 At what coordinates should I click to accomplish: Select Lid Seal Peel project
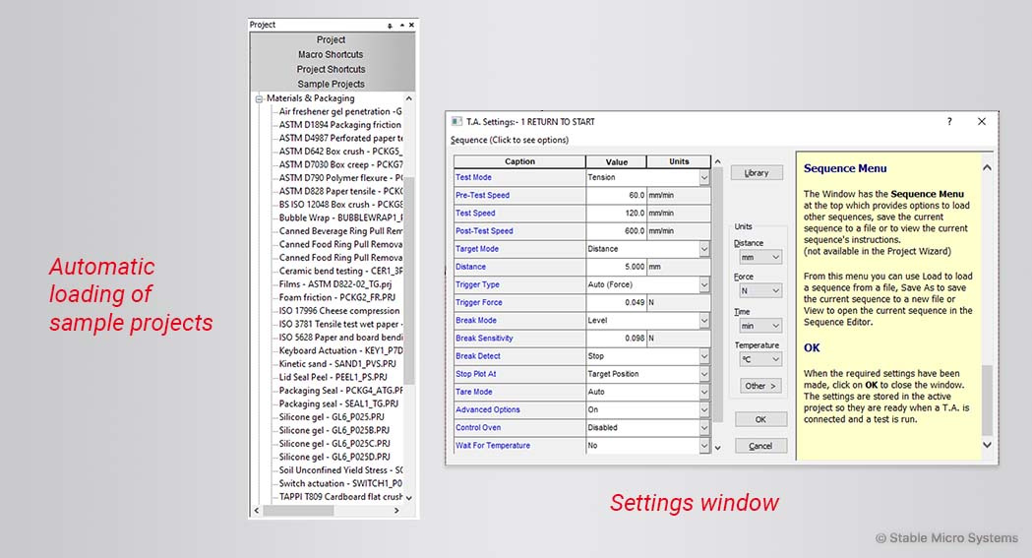point(334,377)
